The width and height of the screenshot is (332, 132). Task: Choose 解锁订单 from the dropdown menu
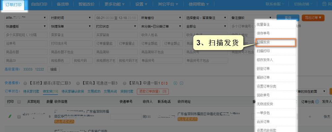click(276, 78)
